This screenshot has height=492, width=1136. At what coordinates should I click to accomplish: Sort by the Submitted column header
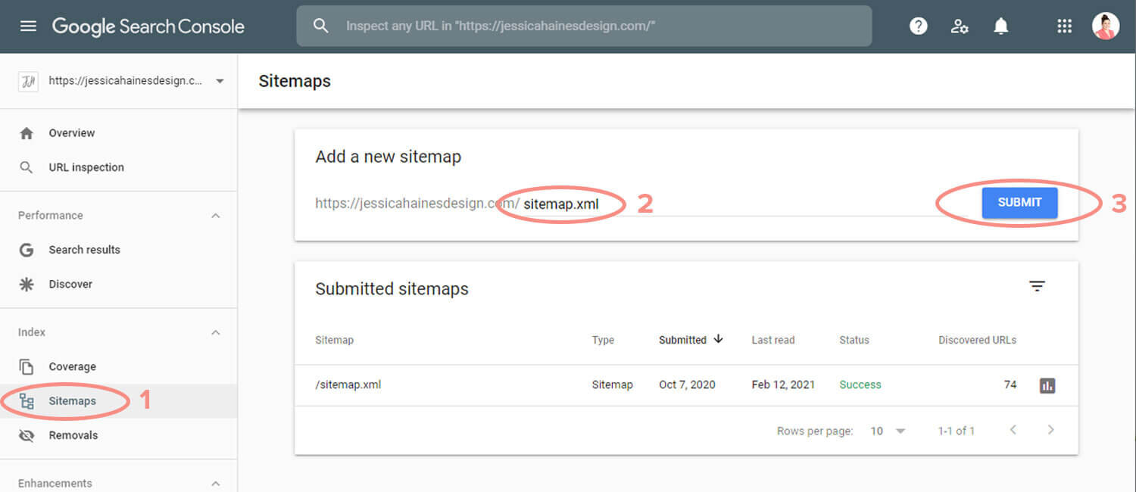tap(682, 340)
